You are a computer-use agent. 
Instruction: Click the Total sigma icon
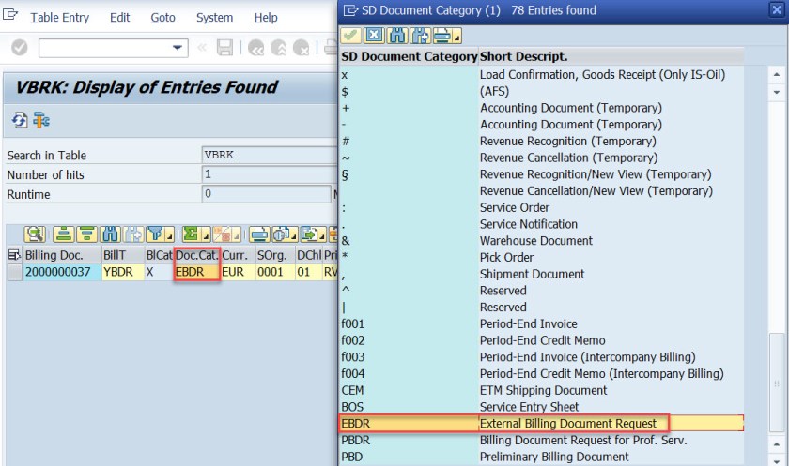point(191,234)
